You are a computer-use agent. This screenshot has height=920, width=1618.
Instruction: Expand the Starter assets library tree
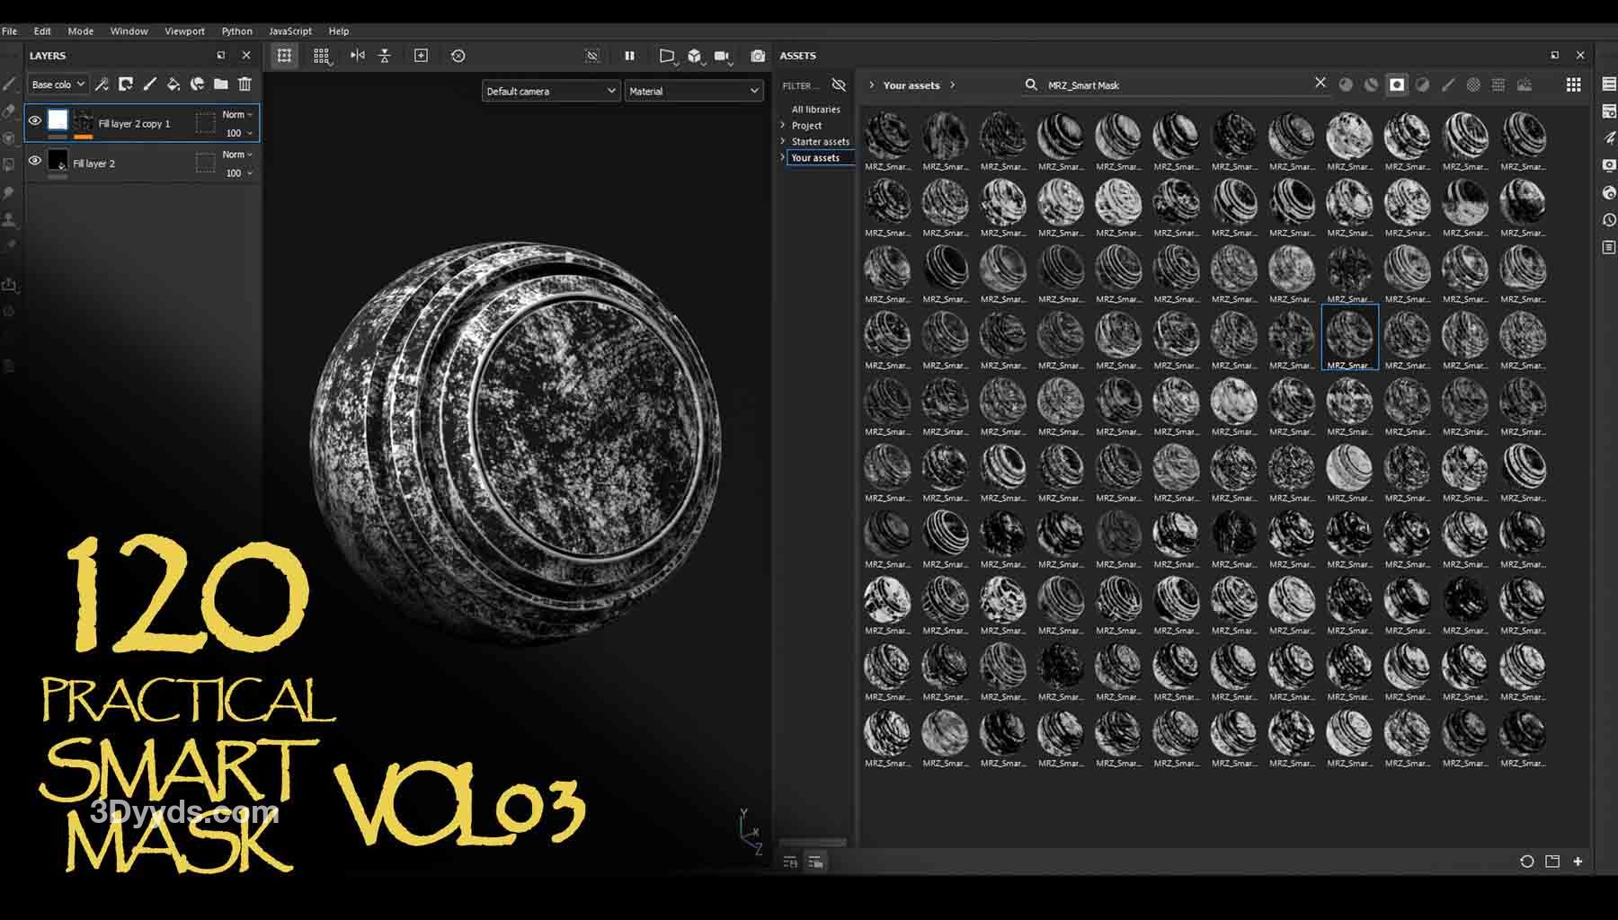coord(783,141)
